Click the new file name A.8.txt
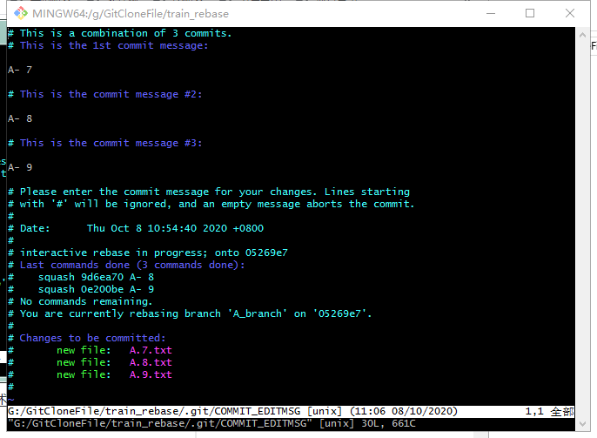This screenshot has height=438, width=597. pos(151,362)
